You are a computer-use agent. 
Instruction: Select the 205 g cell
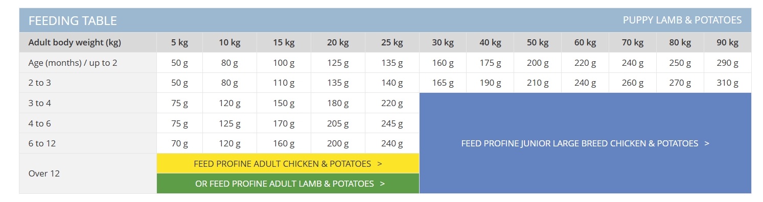[338, 123]
